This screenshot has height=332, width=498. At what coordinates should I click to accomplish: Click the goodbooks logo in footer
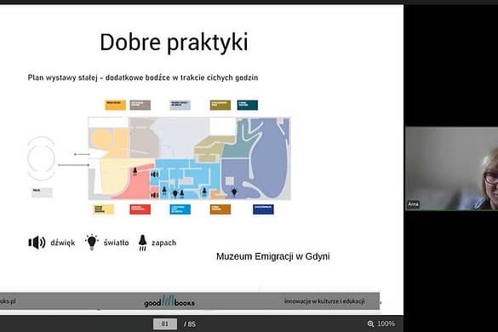169,301
